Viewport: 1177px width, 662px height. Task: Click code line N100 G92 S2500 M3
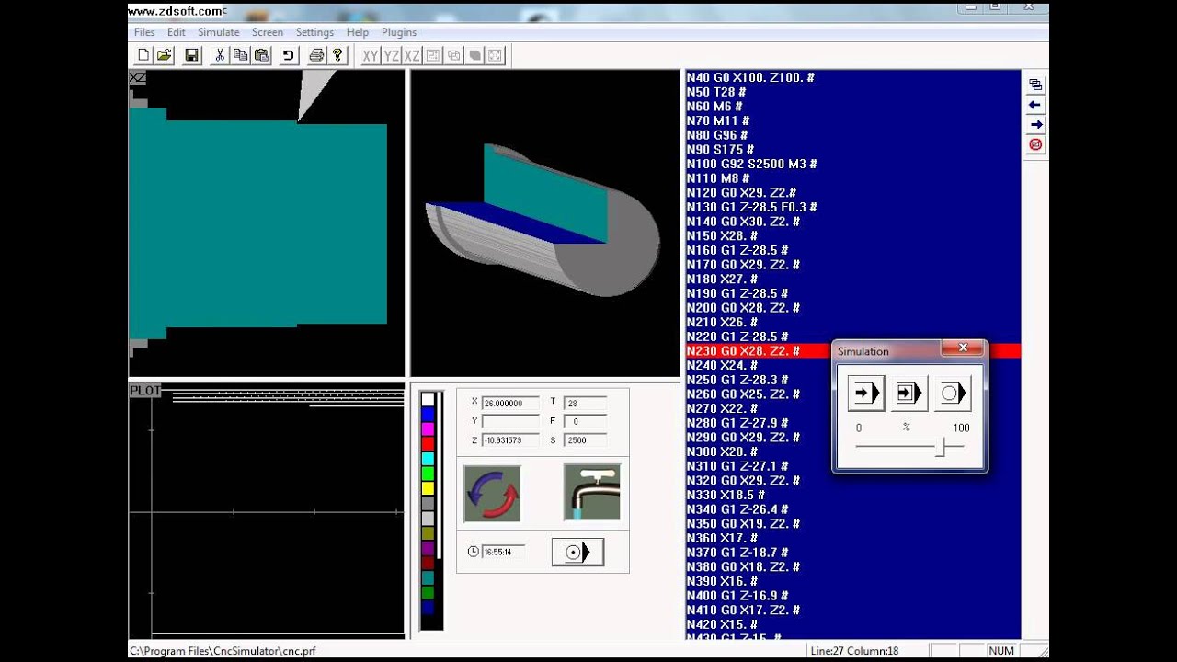click(752, 164)
